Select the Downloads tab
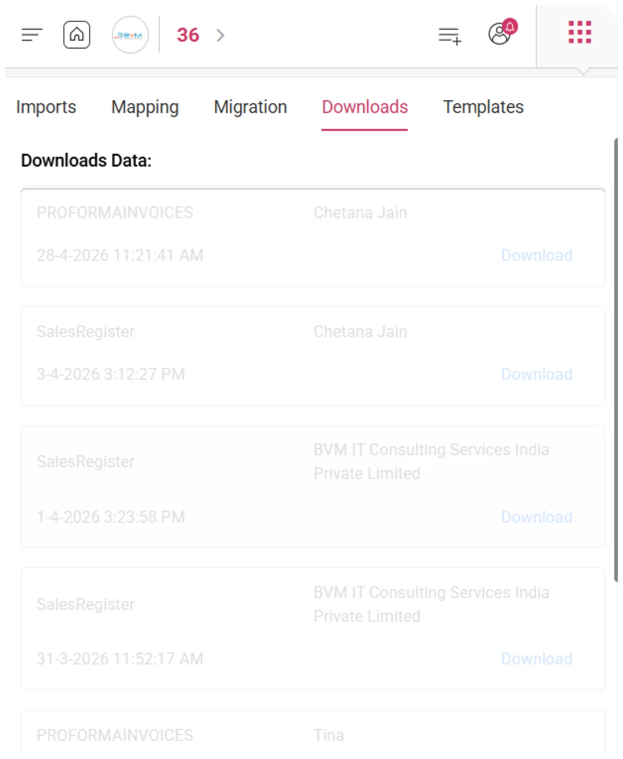Image resolution: width=623 pixels, height=759 pixels. pos(365,107)
